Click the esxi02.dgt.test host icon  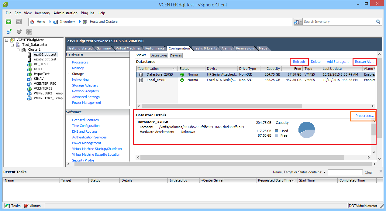point(29,59)
